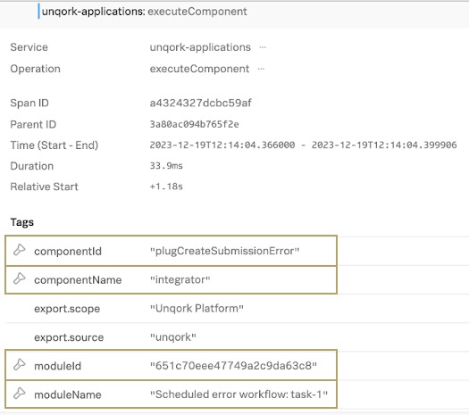Click the value "Unqork Platform"
469x415 pixels.
197,308
